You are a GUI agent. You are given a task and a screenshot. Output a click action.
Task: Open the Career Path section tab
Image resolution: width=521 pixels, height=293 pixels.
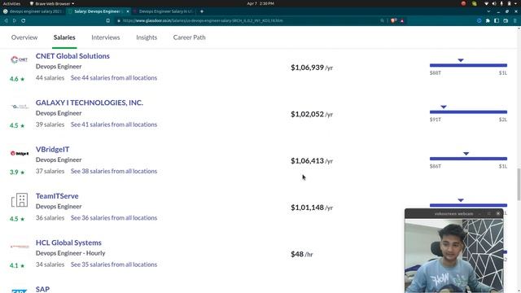[x=190, y=37]
